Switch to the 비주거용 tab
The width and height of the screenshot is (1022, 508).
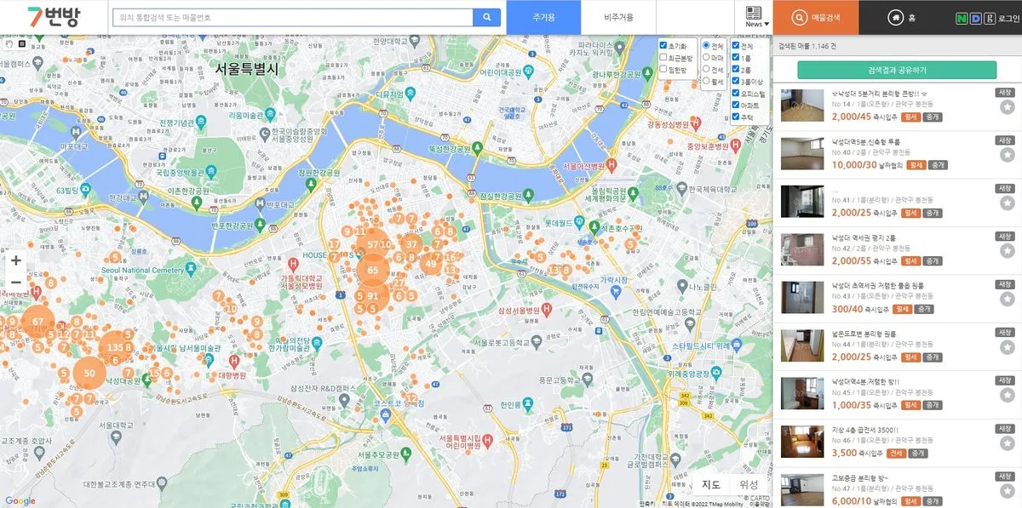618,17
